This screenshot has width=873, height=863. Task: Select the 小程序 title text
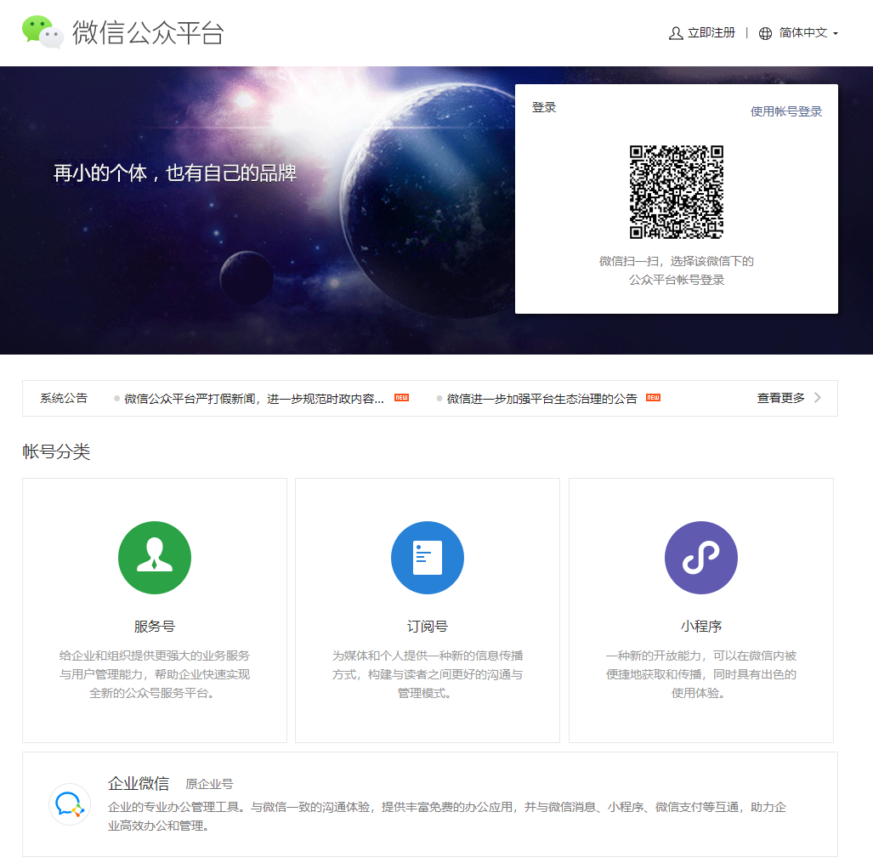(700, 627)
